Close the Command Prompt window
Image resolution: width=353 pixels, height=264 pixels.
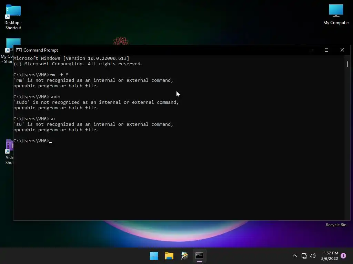(342, 50)
